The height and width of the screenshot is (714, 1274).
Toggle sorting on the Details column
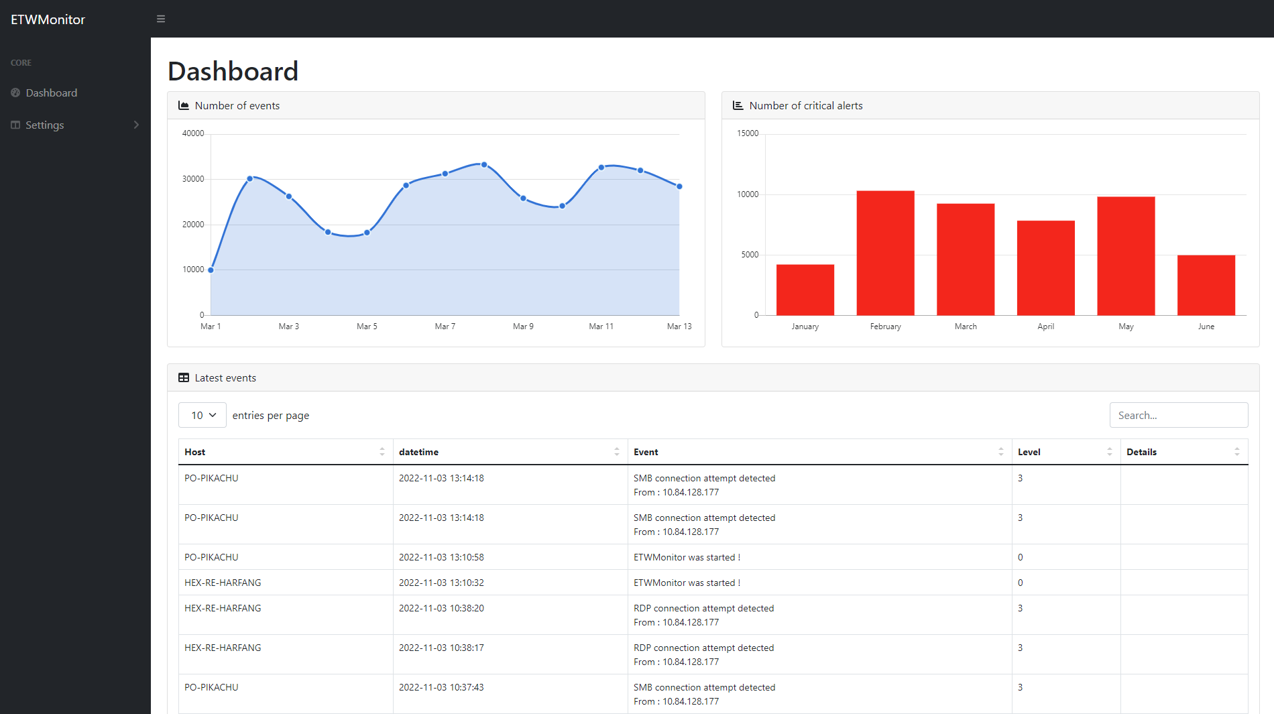pos(1236,451)
